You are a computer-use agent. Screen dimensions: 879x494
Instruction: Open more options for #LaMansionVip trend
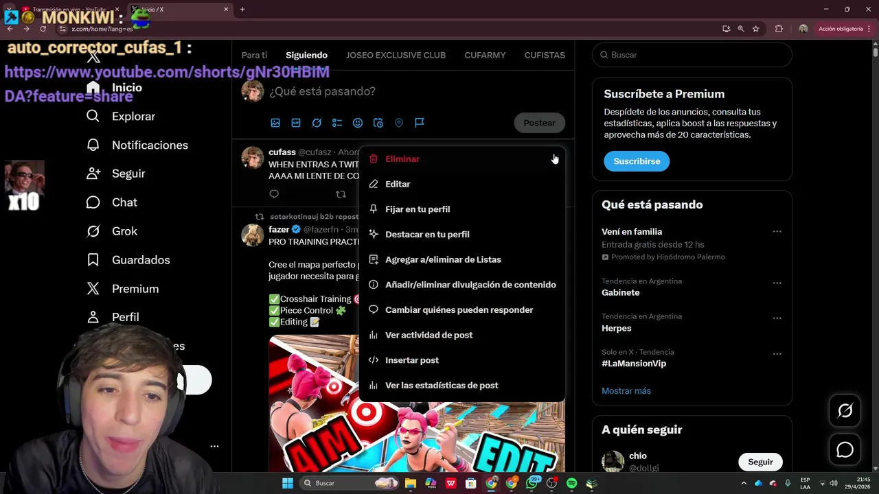pos(777,354)
